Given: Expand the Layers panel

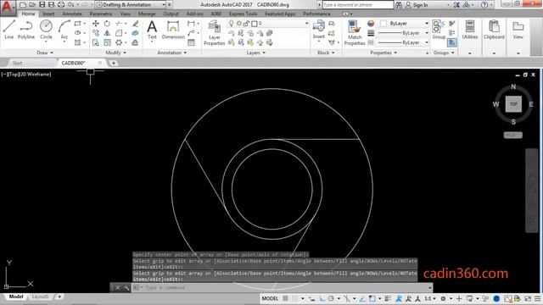Looking at the screenshot, I should pos(256,53).
